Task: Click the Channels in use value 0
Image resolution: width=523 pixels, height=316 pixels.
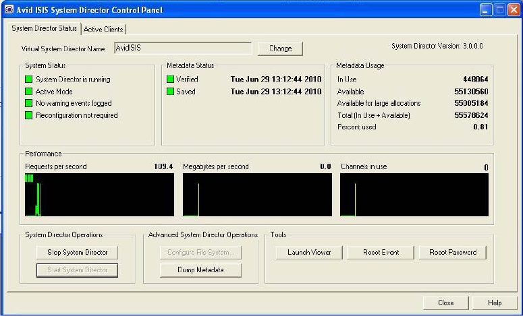Action: click(x=486, y=167)
